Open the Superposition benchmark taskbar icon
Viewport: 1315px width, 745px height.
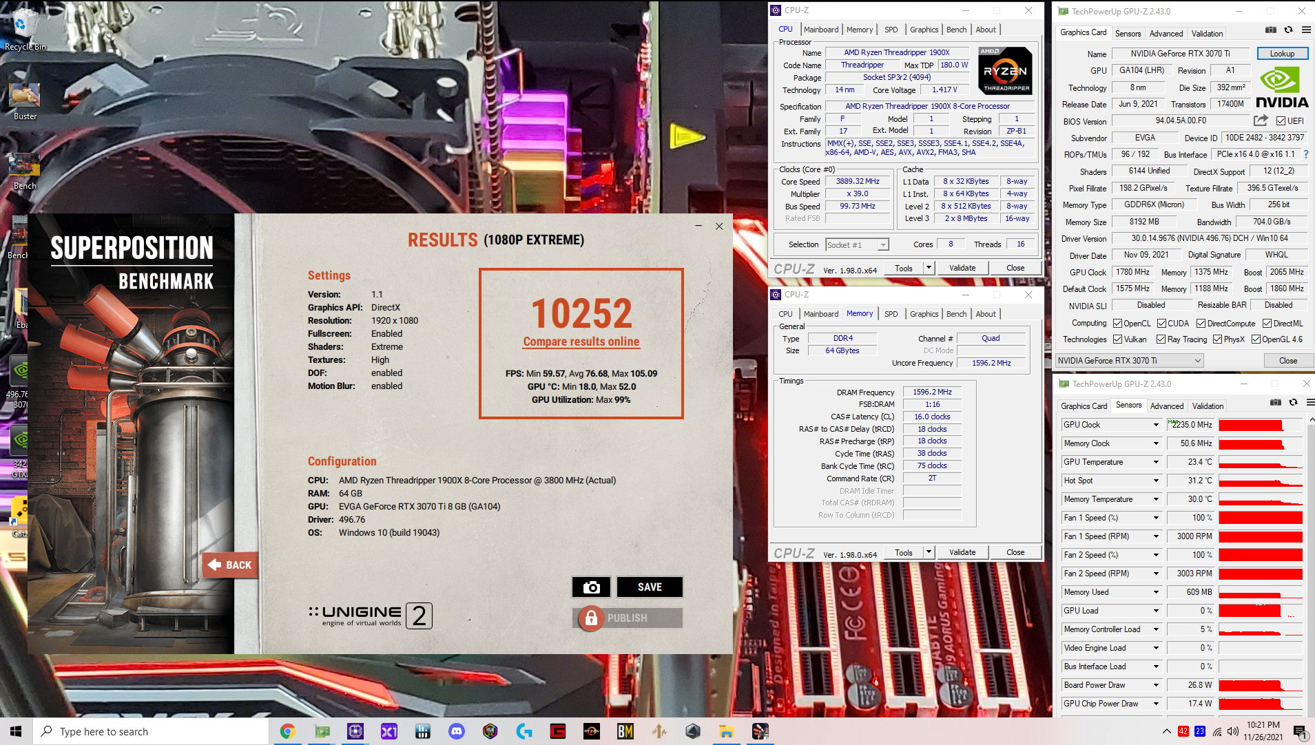760,731
